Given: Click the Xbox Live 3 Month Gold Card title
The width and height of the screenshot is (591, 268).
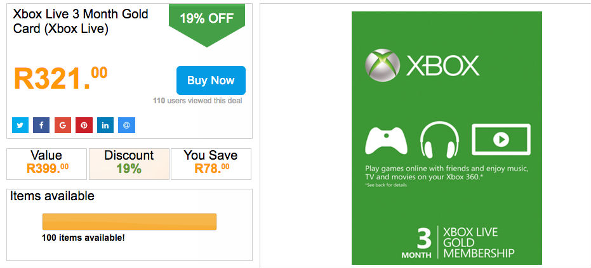Looking at the screenshot, I should coord(81,21).
